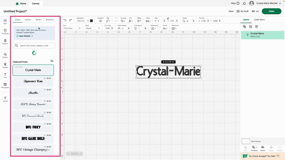
Task: Click the operation color swatch
Action: [x=91, y=21]
